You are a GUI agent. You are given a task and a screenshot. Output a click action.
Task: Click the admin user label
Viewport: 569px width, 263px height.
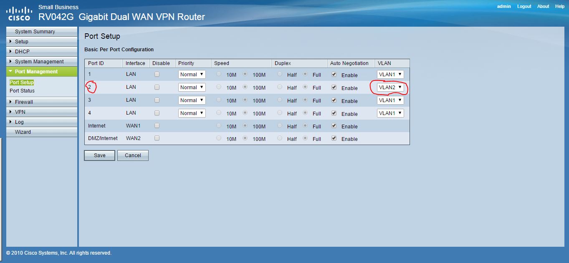click(504, 6)
